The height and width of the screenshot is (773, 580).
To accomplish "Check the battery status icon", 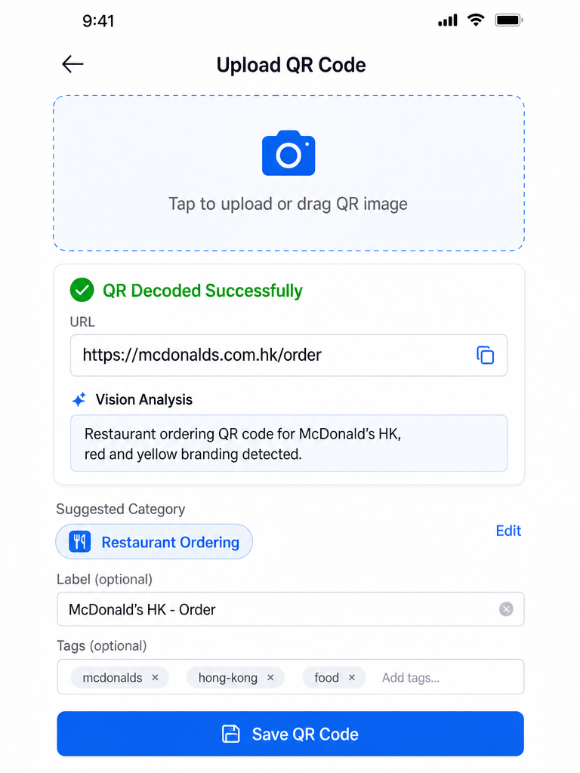I will pyautogui.click(x=509, y=20).
